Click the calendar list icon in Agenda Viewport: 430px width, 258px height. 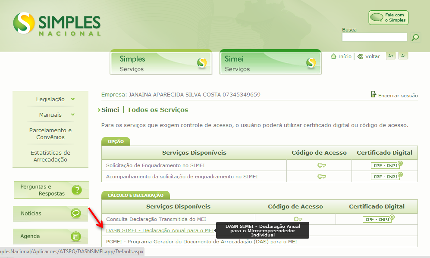pos(76,236)
